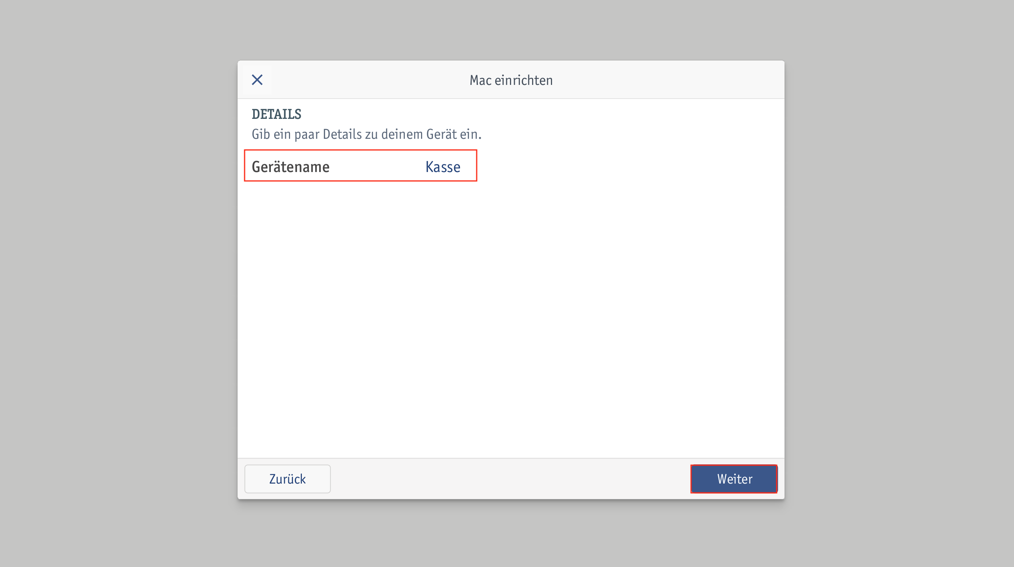Continue setup via the blue Weiter button
This screenshot has width=1014, height=567.
734,479
